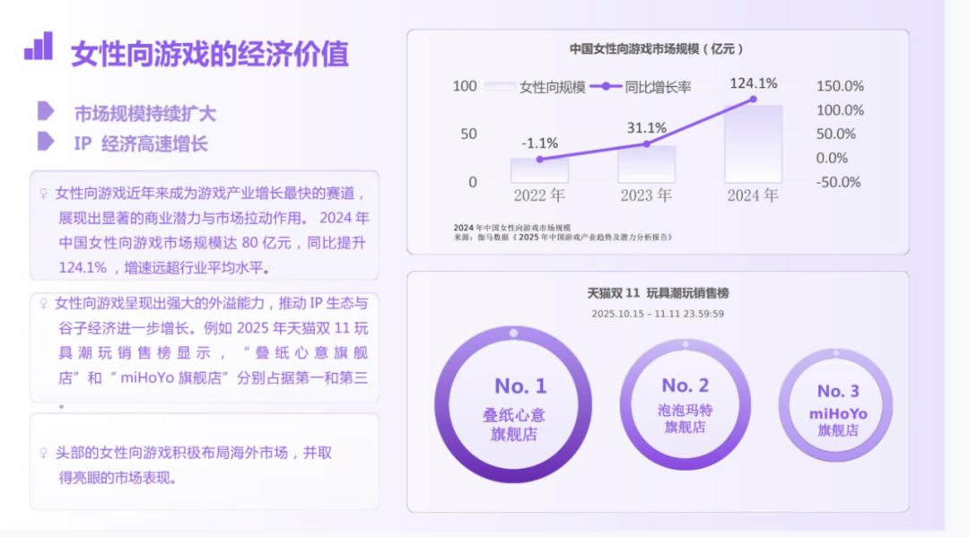Click the bar chart icon beside the title
The height and width of the screenshot is (537, 969).
(39, 44)
